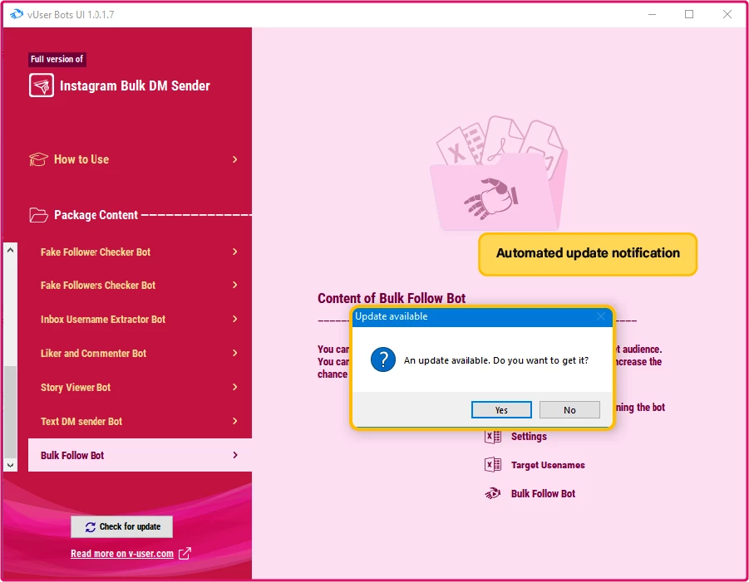Click the sidebar scrollbar down arrow
Image resolution: width=749 pixels, height=582 pixels.
click(x=11, y=465)
